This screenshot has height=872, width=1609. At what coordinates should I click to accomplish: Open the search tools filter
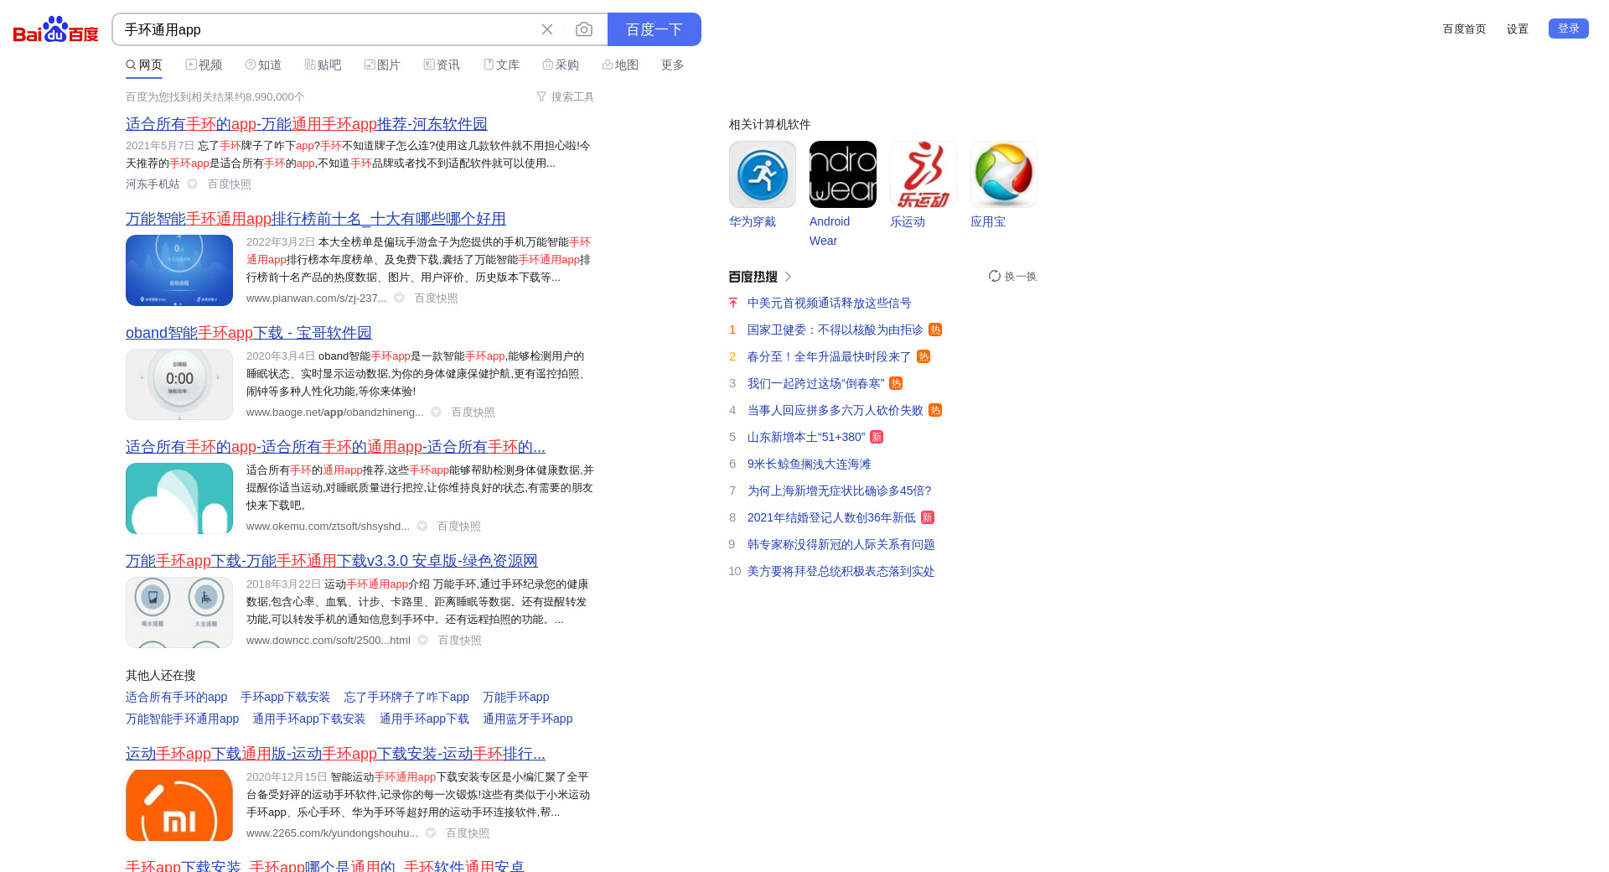pyautogui.click(x=566, y=96)
